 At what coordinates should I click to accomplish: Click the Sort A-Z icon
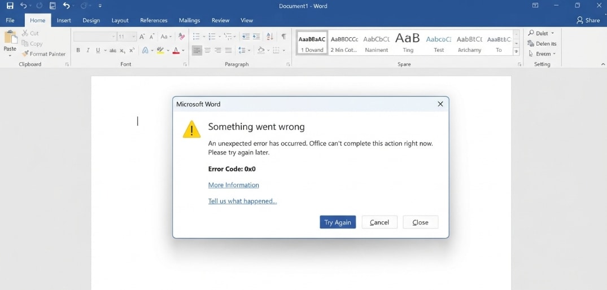pos(270,36)
